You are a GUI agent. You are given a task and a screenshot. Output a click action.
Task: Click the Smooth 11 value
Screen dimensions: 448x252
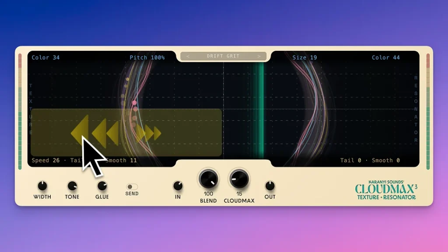(x=121, y=160)
